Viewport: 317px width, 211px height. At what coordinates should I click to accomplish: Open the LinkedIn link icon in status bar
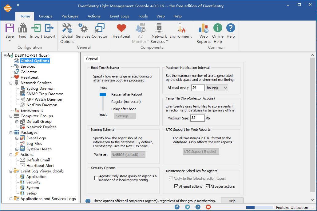coord(198,207)
